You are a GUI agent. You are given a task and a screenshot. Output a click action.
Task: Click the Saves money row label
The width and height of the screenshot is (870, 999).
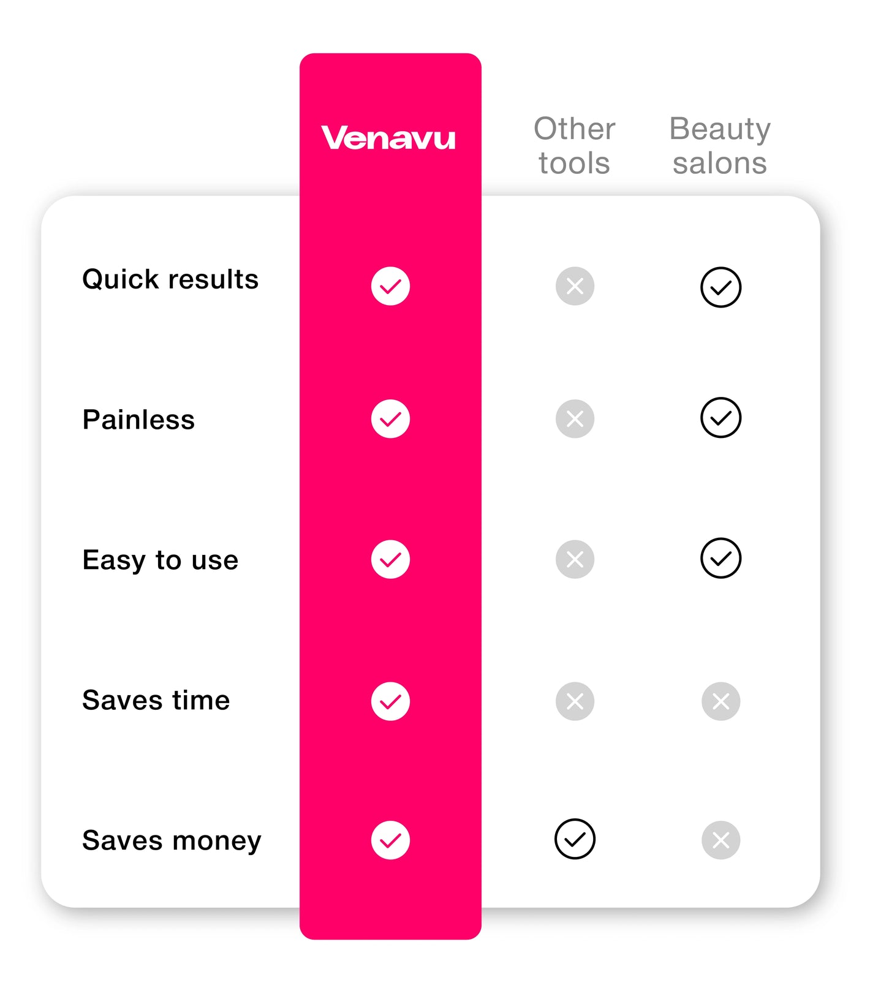(172, 841)
